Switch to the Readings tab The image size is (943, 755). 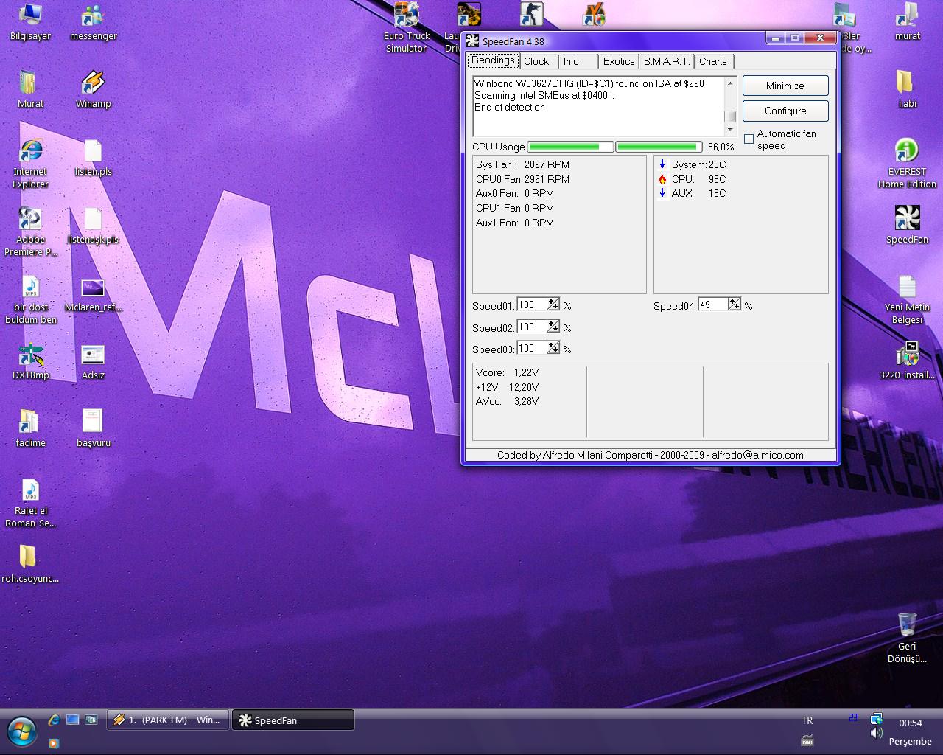pos(493,60)
